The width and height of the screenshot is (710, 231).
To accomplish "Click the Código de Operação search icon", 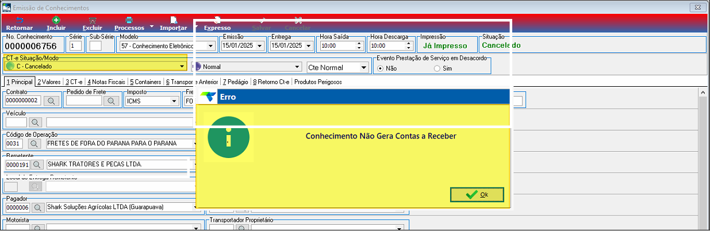I will coord(35,144).
